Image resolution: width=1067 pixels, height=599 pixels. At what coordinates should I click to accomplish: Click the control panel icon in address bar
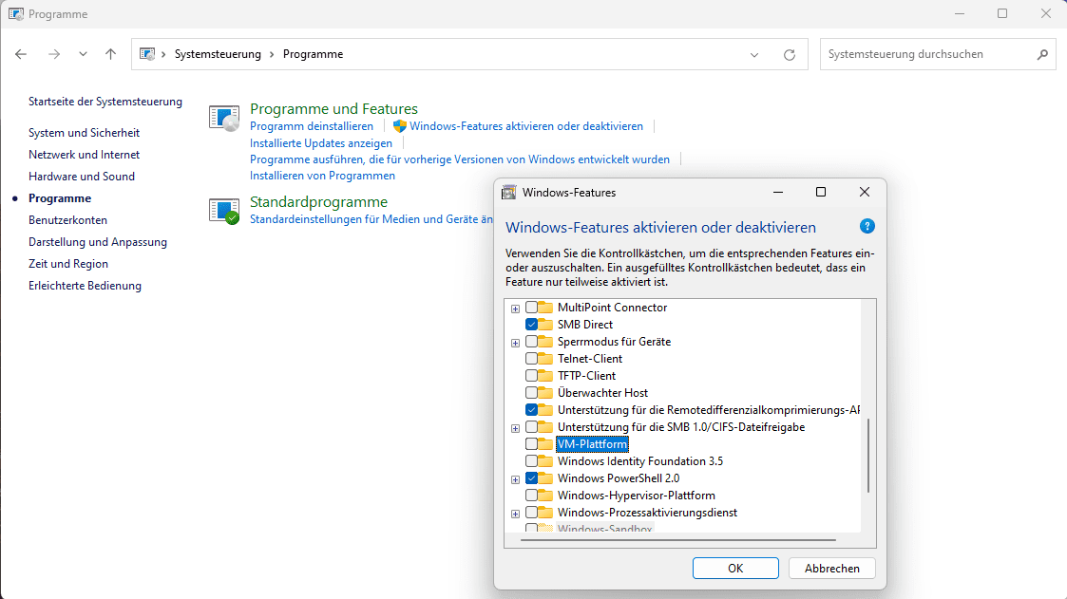[x=147, y=54]
